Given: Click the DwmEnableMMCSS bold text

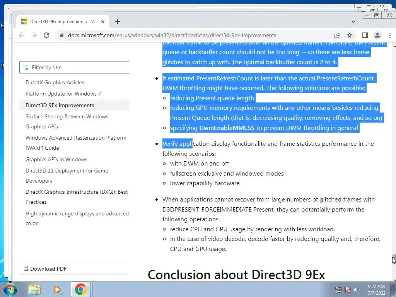Looking at the screenshot, I should 227,128.
